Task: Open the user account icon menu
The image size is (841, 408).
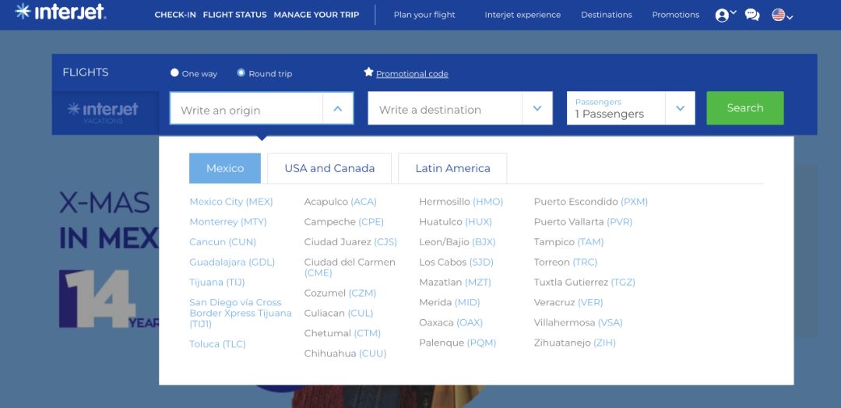Action: pyautogui.click(x=726, y=15)
